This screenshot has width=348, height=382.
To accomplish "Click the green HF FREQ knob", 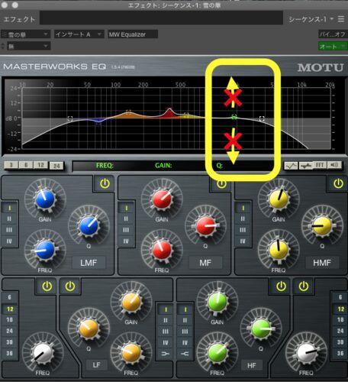I will coord(217,353).
